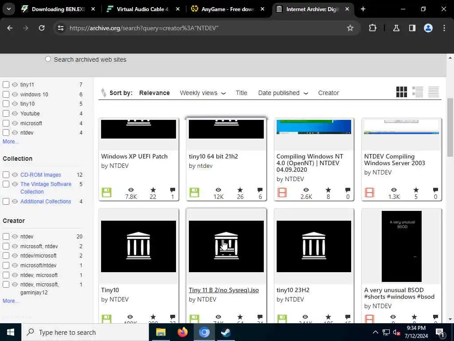Click the floppy disk icon on Windows XP UEFI Patch
This screenshot has width=454, height=341.
(x=106, y=193)
